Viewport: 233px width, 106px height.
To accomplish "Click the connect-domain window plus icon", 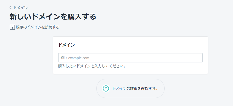I will coord(12,27).
